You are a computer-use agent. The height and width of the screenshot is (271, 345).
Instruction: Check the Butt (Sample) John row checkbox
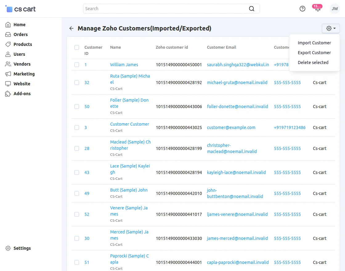[x=77, y=193]
